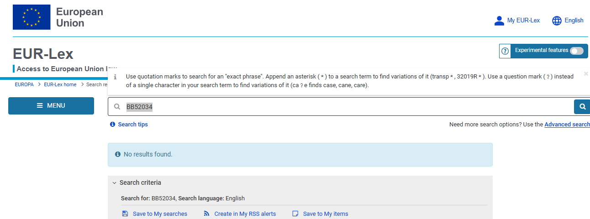Click the globe language icon

[557, 21]
